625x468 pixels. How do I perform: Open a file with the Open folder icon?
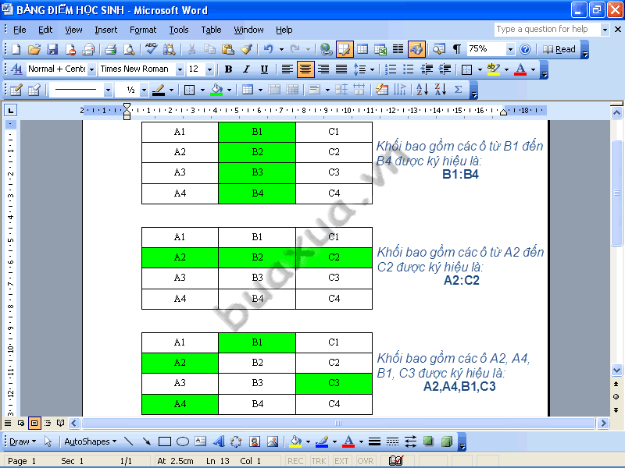click(x=34, y=49)
